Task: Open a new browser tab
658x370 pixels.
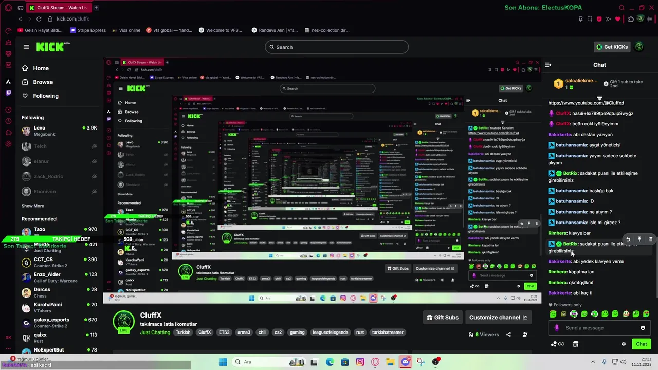Action: [x=96, y=8]
